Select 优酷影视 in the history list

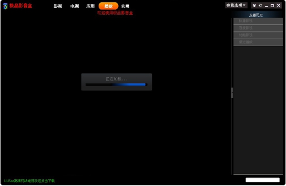pos(258,35)
